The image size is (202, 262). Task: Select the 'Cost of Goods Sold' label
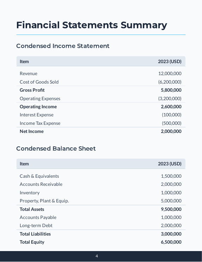[x=39, y=82]
